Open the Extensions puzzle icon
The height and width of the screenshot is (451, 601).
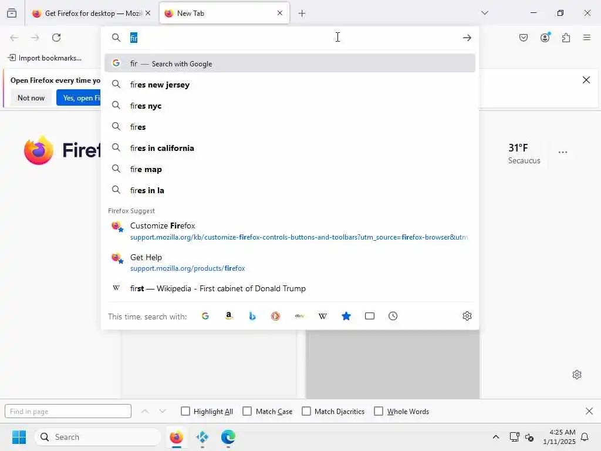coord(566,38)
